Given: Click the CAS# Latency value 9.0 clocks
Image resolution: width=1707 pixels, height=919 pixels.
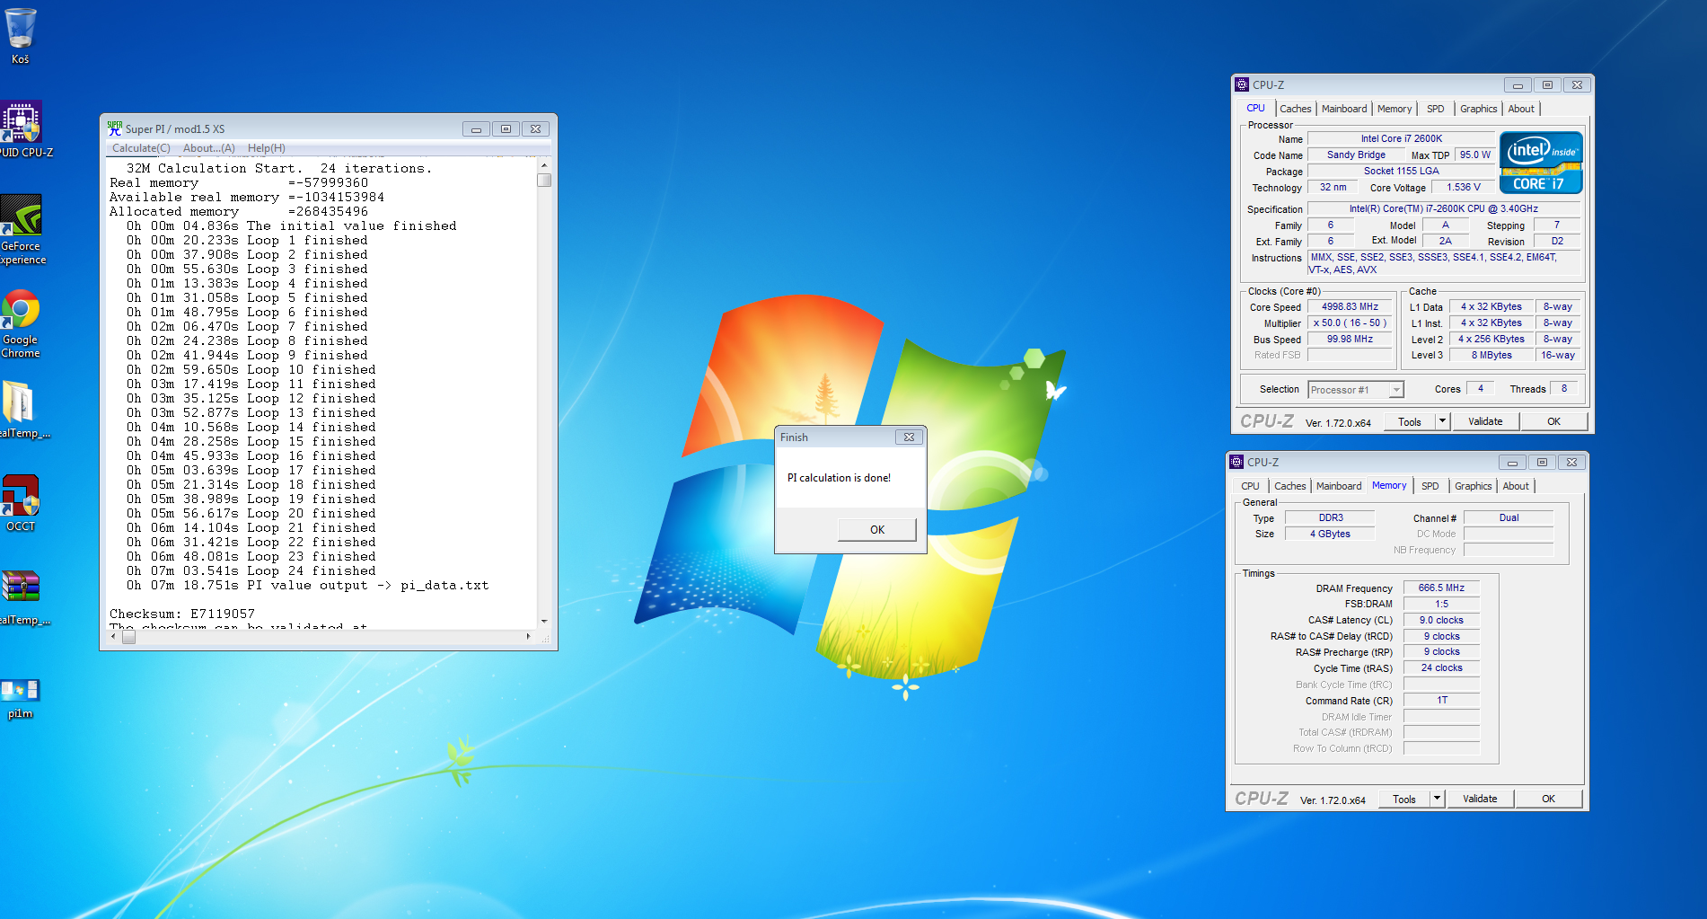Looking at the screenshot, I should coord(1441,621).
